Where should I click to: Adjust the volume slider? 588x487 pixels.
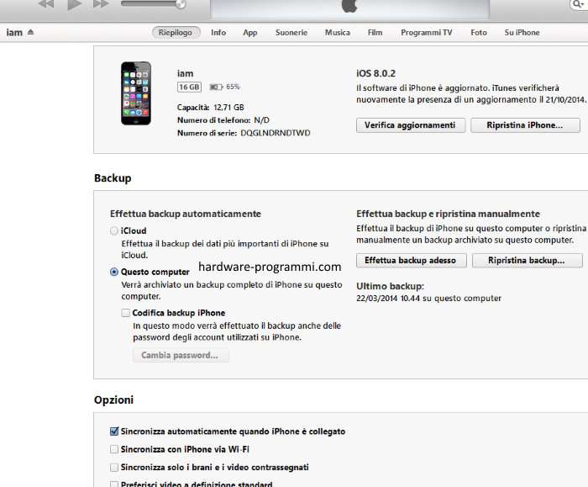tap(154, 4)
